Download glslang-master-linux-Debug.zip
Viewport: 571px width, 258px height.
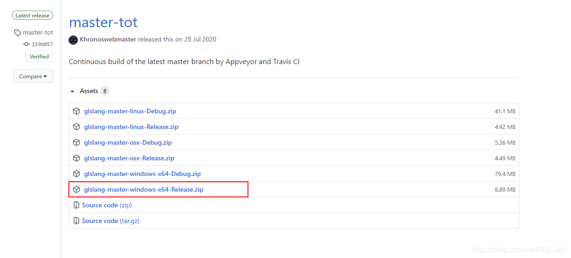point(130,111)
